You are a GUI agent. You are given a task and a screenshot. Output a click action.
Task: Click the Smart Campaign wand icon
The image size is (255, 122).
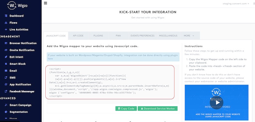pyautogui.click(x=6, y=105)
